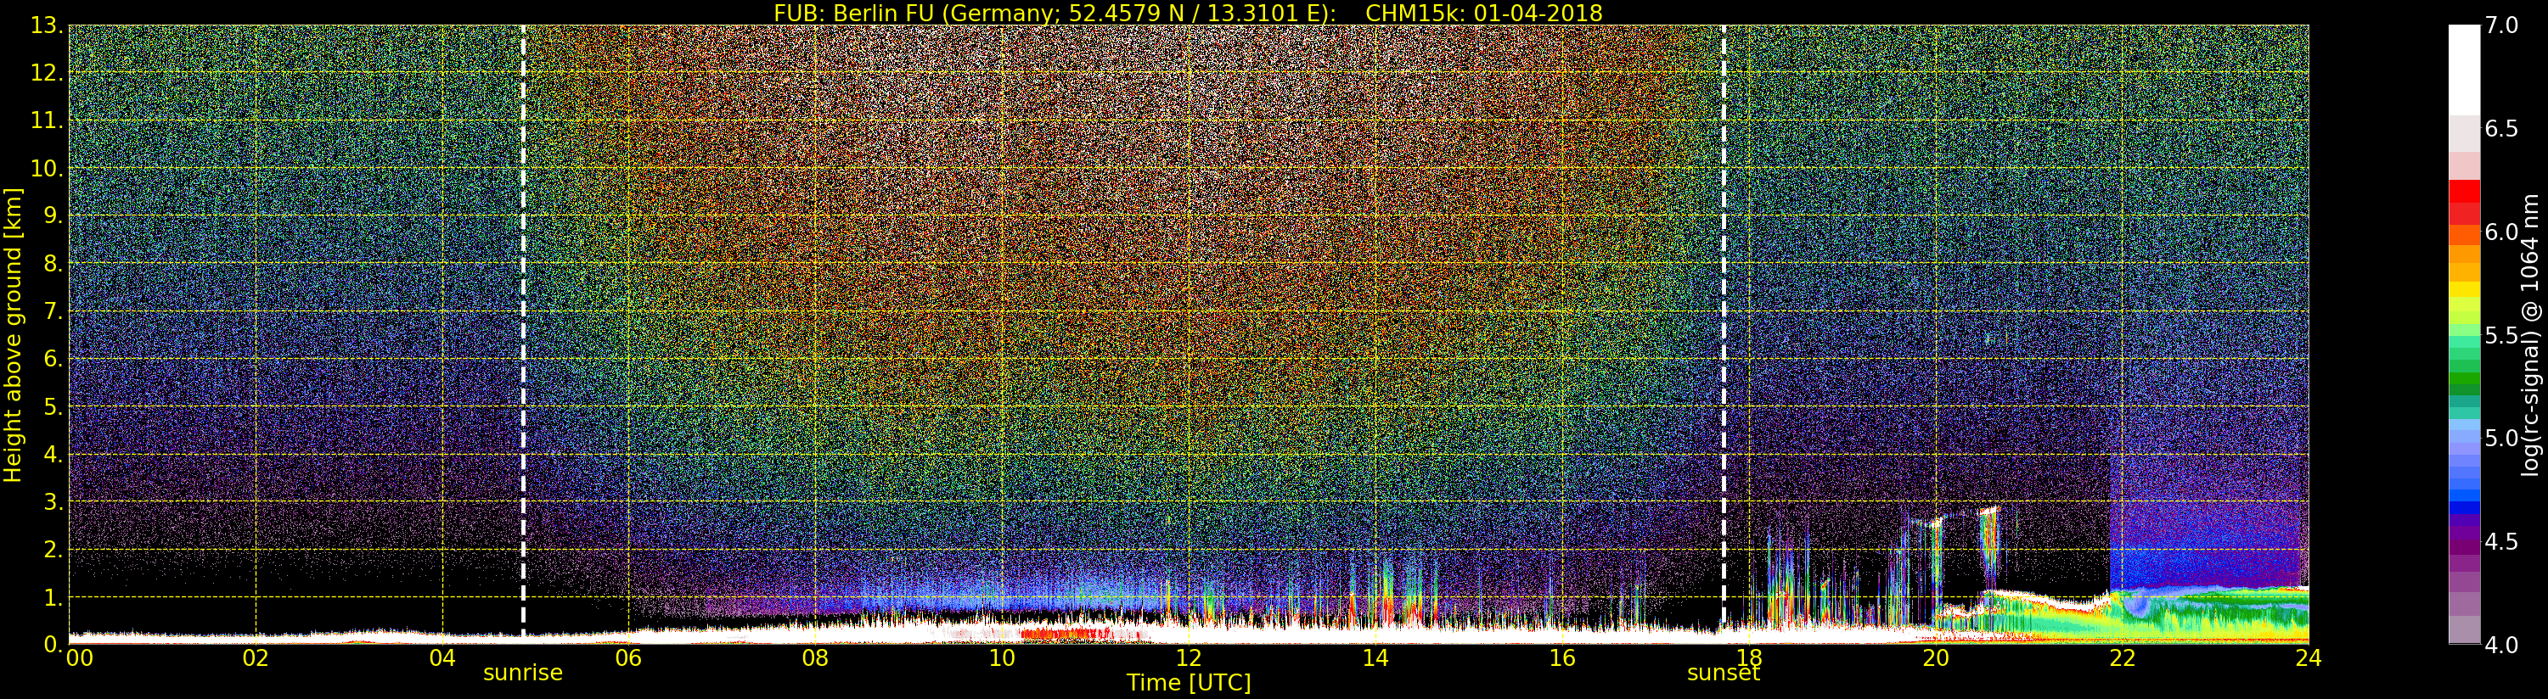Viewport: 2548px width, 699px height.
Task: Click the time axis tick '24'
Action: click(2308, 657)
